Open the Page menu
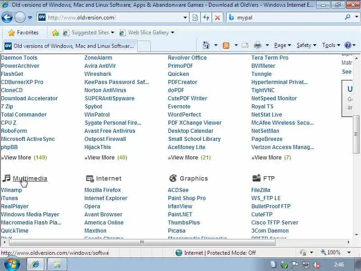The height and width of the screenshot is (271, 361). [282, 45]
